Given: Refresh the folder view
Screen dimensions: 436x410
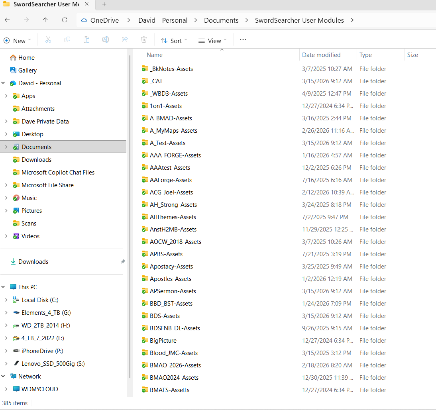Looking at the screenshot, I should (65, 20).
